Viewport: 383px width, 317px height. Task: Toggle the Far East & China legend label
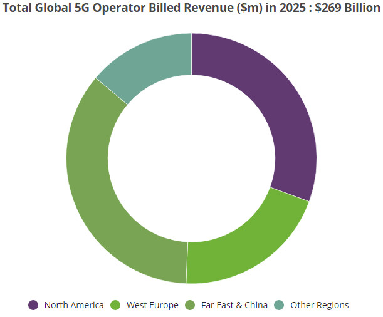click(x=234, y=305)
